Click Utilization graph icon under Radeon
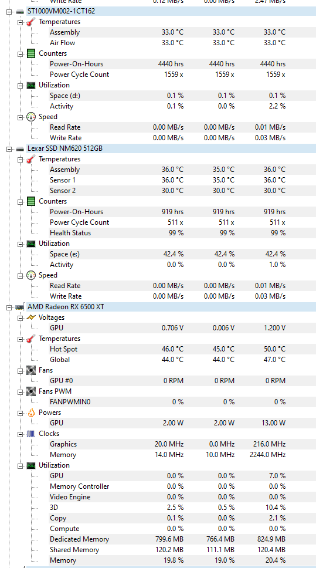The height and width of the screenshot is (568, 316). tap(31, 465)
